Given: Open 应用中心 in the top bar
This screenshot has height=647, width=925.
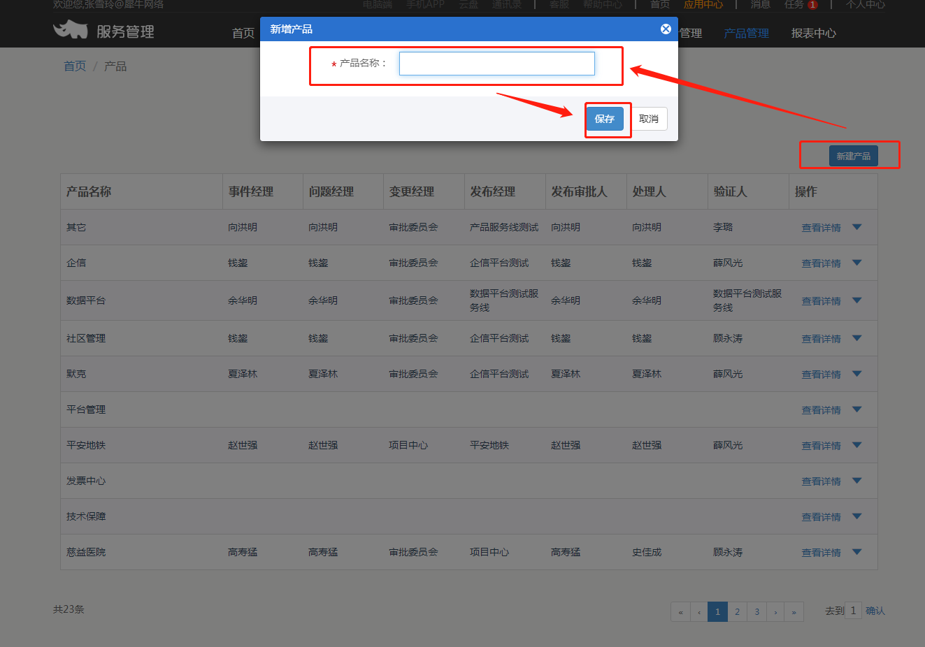Looking at the screenshot, I should click(703, 4).
